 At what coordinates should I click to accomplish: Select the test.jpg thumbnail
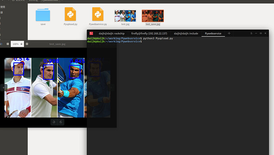pos(125,16)
